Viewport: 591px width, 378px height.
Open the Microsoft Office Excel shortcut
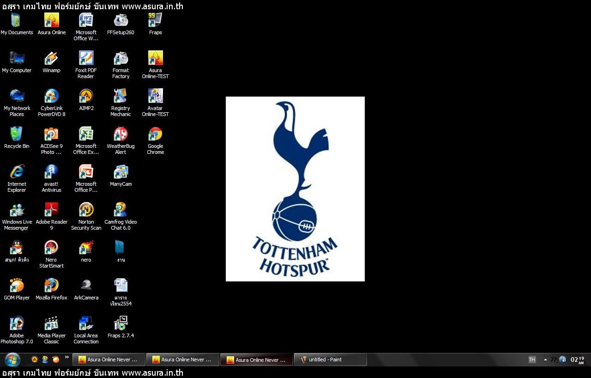tap(86, 140)
